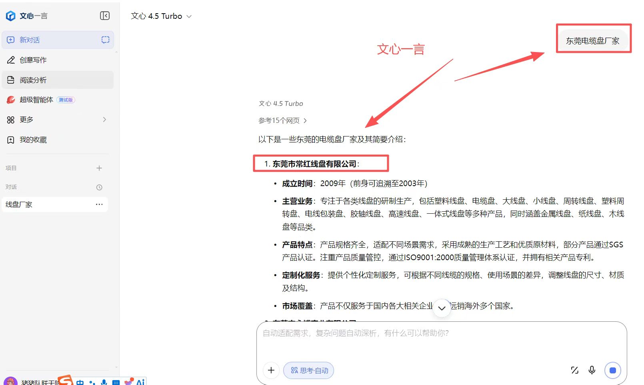This screenshot has width=644, height=385.
Task: Click the Sogou S logo on input toolbar
Action: point(66,380)
